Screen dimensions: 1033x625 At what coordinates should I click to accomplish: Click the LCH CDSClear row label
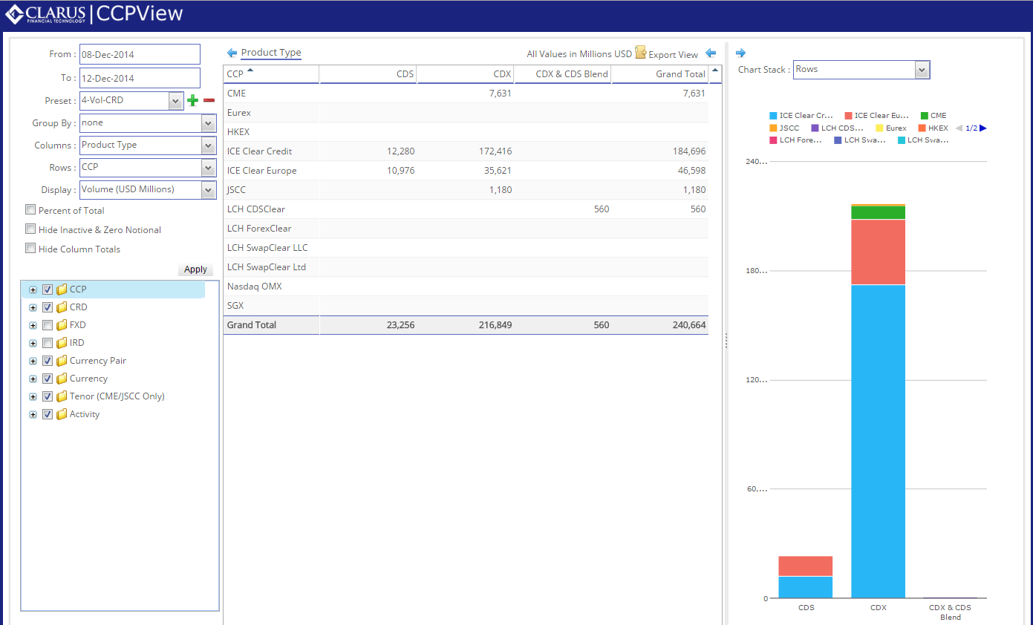[x=256, y=209]
